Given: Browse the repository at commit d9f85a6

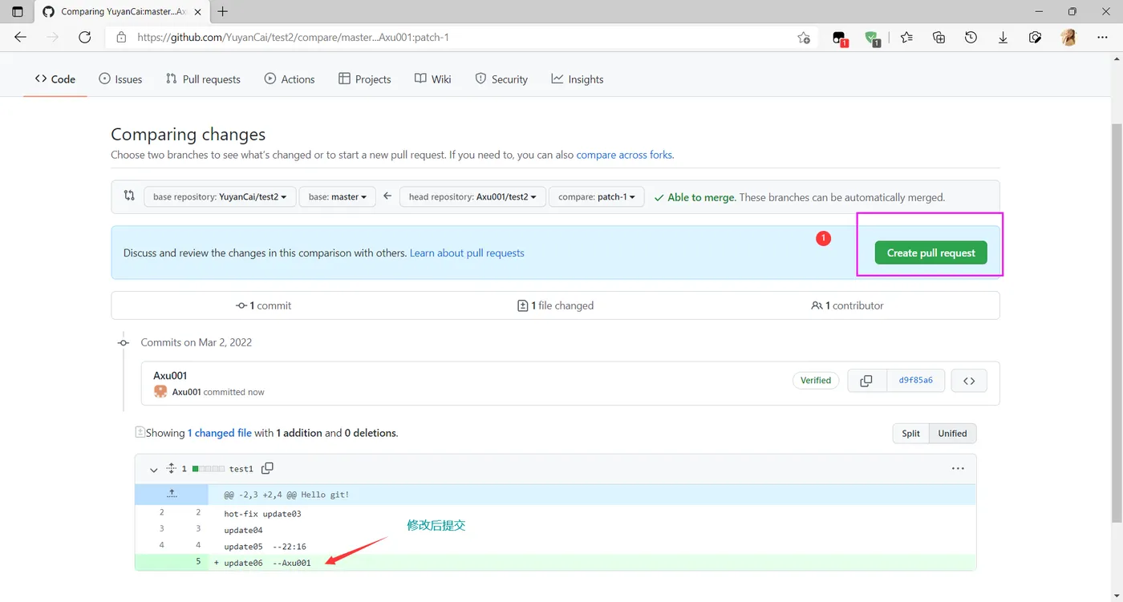Looking at the screenshot, I should tap(969, 381).
